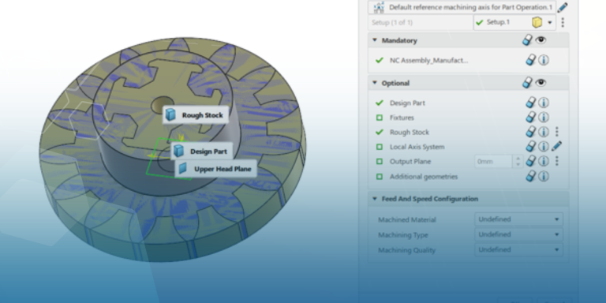Screen dimensions: 606x303
Task: Open the Setup.1 dropdown
Action: click(x=550, y=22)
